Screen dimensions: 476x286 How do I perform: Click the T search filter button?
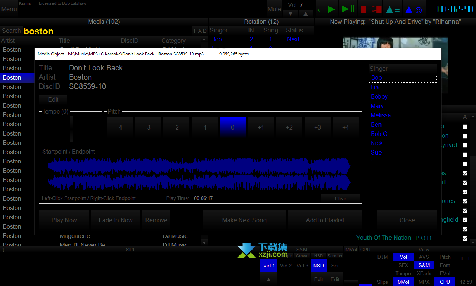click(x=195, y=31)
